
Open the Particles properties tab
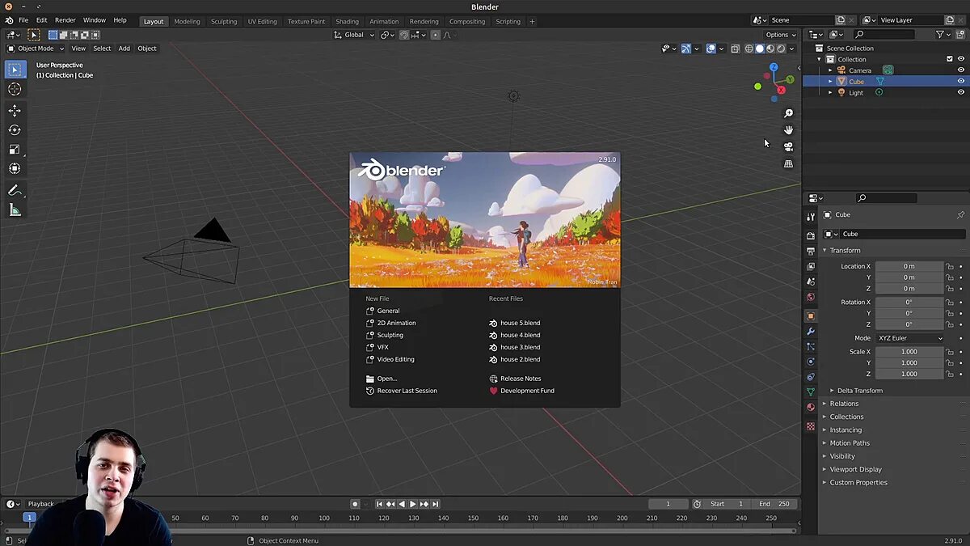pos(811,346)
